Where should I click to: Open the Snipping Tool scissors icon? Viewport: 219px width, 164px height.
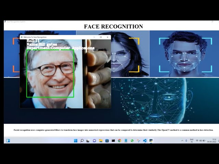coord(138,141)
